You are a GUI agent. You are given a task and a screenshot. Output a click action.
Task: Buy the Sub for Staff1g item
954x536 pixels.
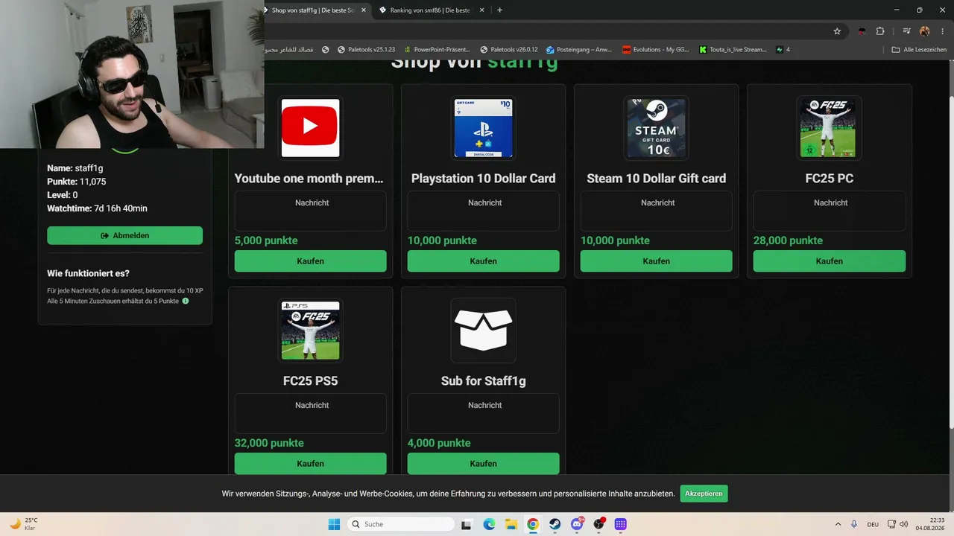point(483,463)
